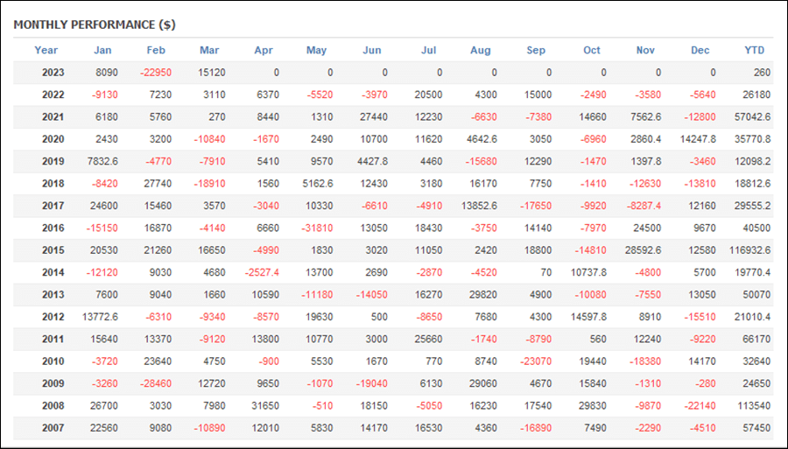Select the 2023 year row label
Viewport: 788px width, 449px height.
click(53, 73)
